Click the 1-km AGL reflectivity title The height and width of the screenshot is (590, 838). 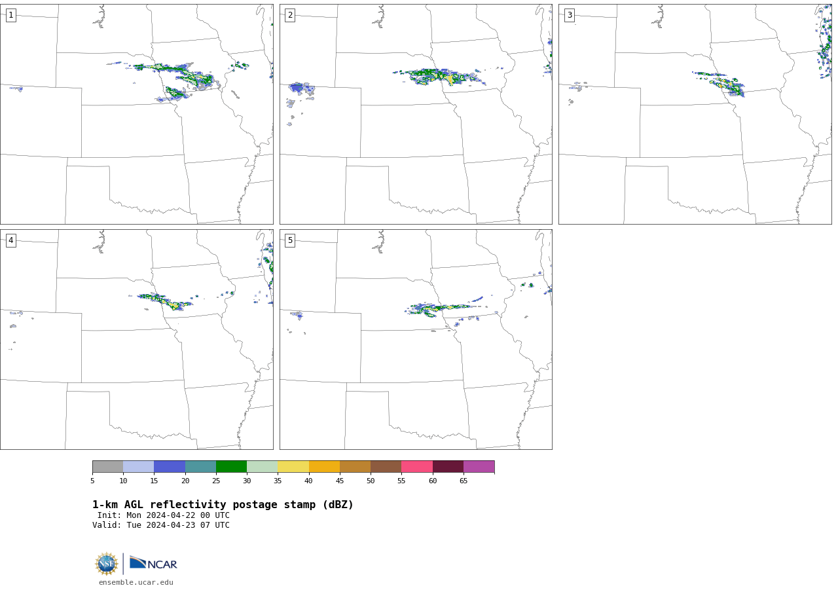click(223, 505)
